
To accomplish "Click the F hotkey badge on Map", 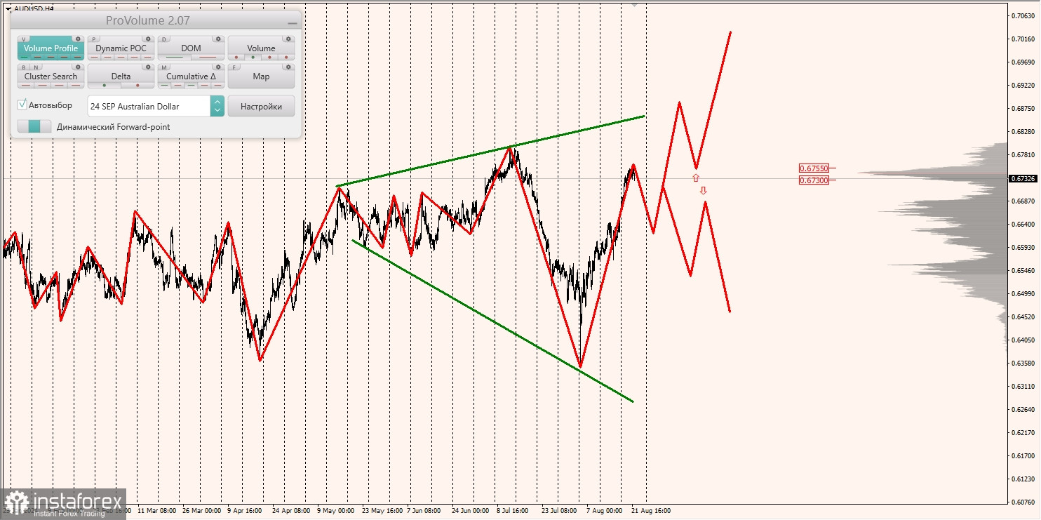I will pyautogui.click(x=234, y=67).
